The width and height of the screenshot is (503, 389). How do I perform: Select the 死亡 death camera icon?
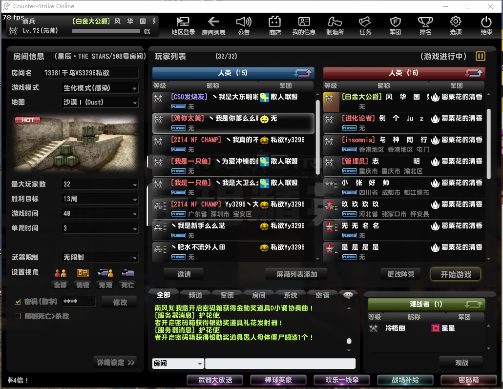pos(127,273)
